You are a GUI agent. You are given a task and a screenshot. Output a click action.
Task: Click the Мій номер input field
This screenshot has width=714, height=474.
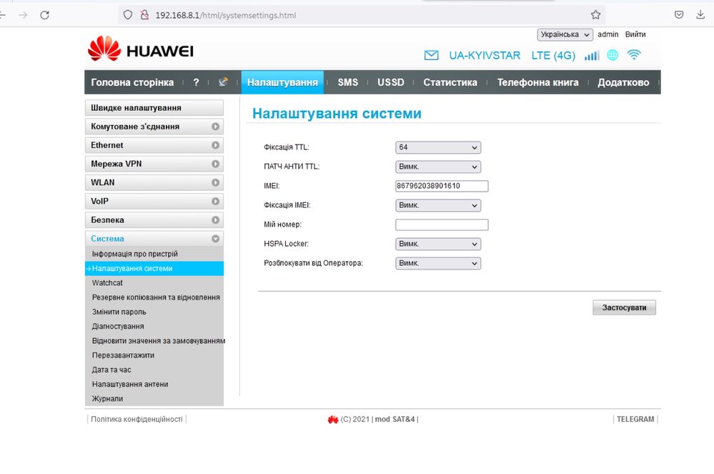coord(442,224)
